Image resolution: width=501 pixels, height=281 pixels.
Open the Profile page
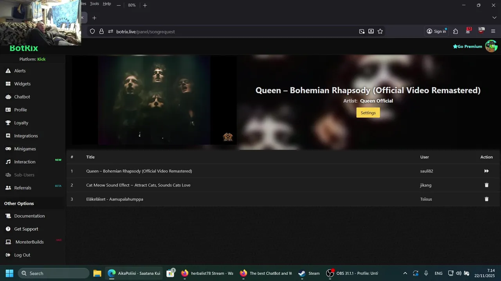20,110
